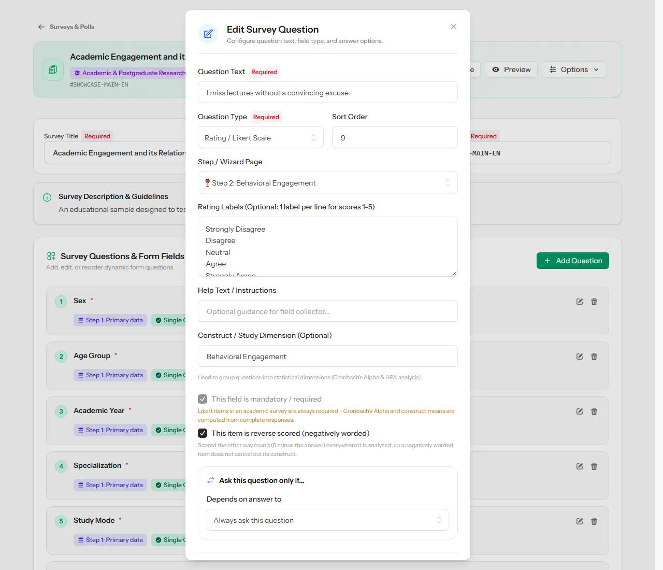
Task: Click the Sort Order field
Action: 395,137
